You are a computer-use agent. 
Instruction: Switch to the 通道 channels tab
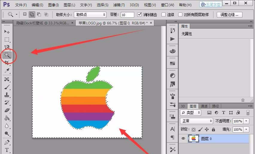coord(204,106)
